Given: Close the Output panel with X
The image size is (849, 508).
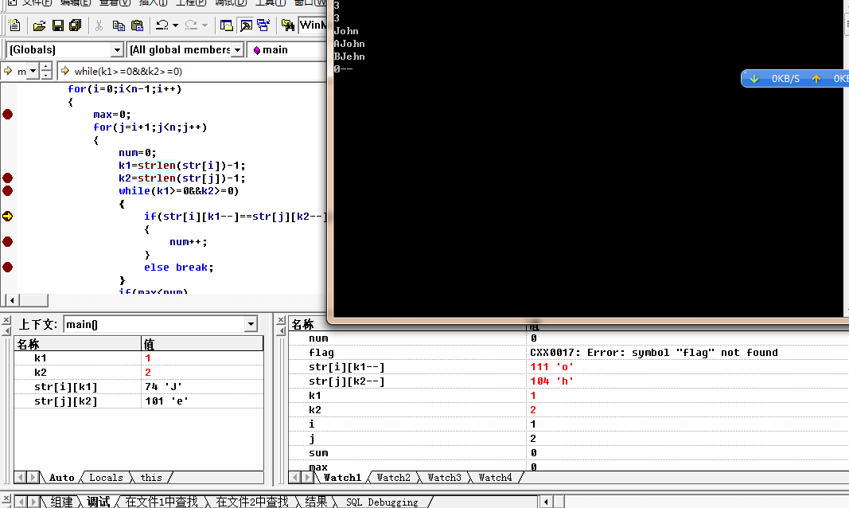Looking at the screenshot, I should point(6,498).
